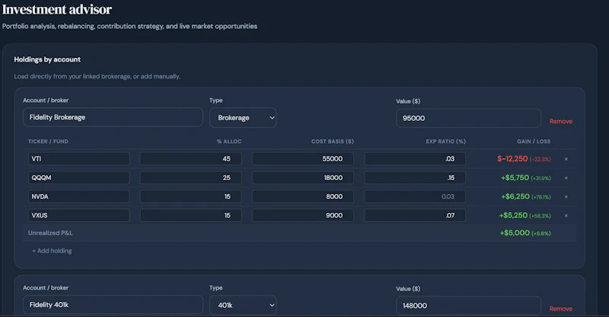Click the Holdings by account heading

pyautogui.click(x=47, y=59)
